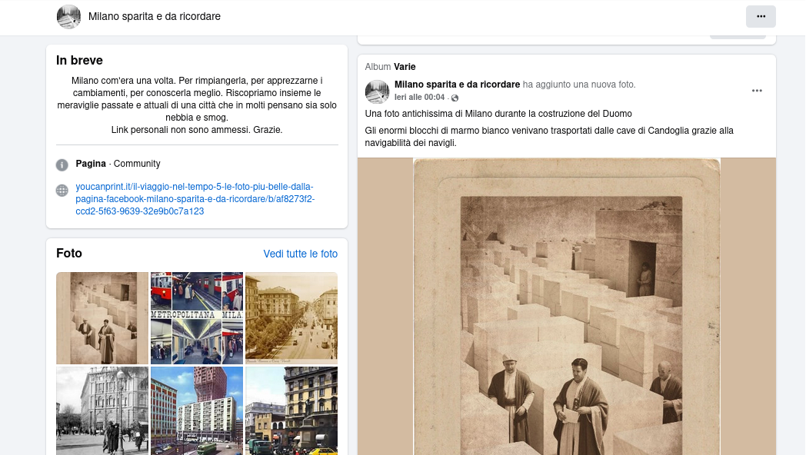Click Vedi tutte le foto link
Image resolution: width=806 pixels, height=455 pixels.
[300, 254]
